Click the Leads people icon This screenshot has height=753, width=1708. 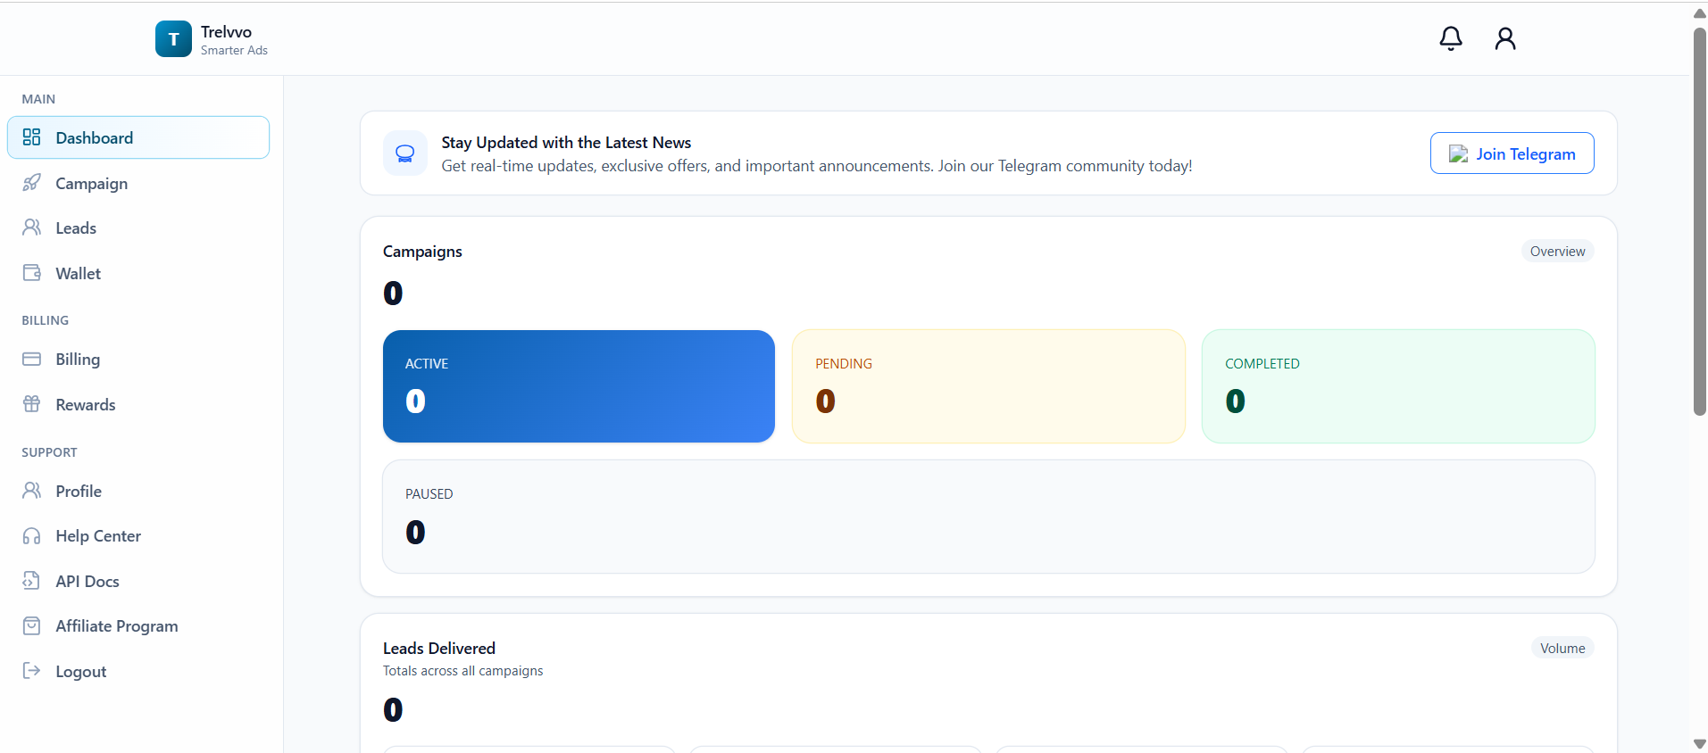tap(32, 228)
